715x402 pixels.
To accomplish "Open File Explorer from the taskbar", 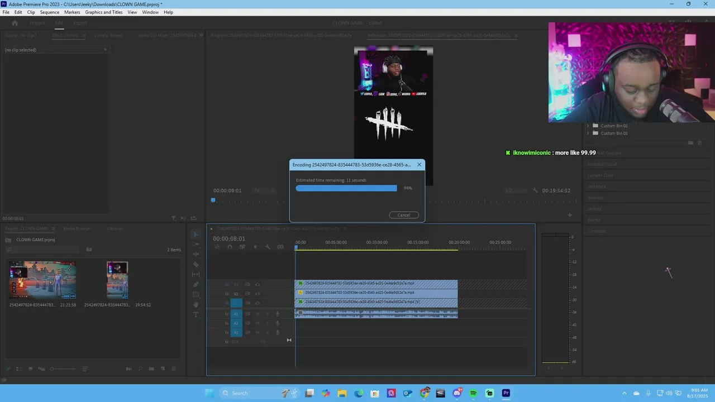I will (x=342, y=393).
